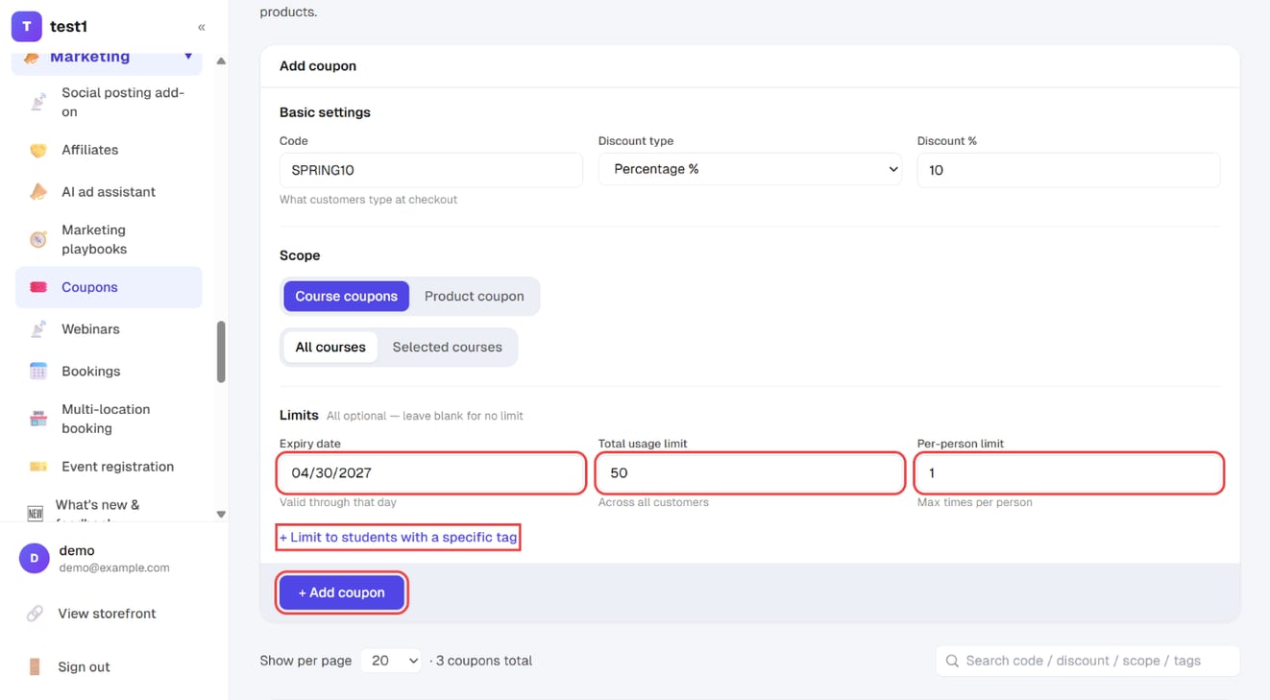The height and width of the screenshot is (700, 1270).
Task: Select Course coupons scope
Action: tap(346, 296)
